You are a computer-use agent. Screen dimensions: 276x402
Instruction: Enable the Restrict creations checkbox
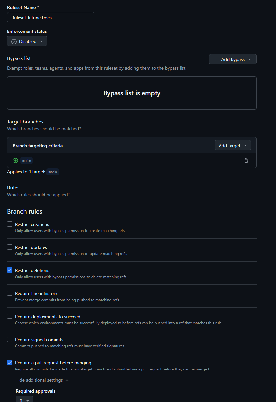pyautogui.click(x=9, y=224)
